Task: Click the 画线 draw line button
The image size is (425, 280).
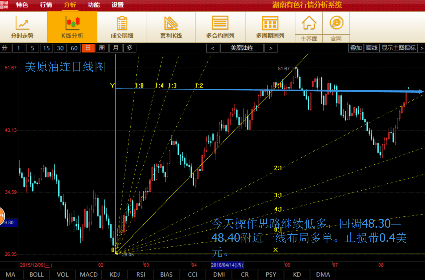Action: (371, 48)
